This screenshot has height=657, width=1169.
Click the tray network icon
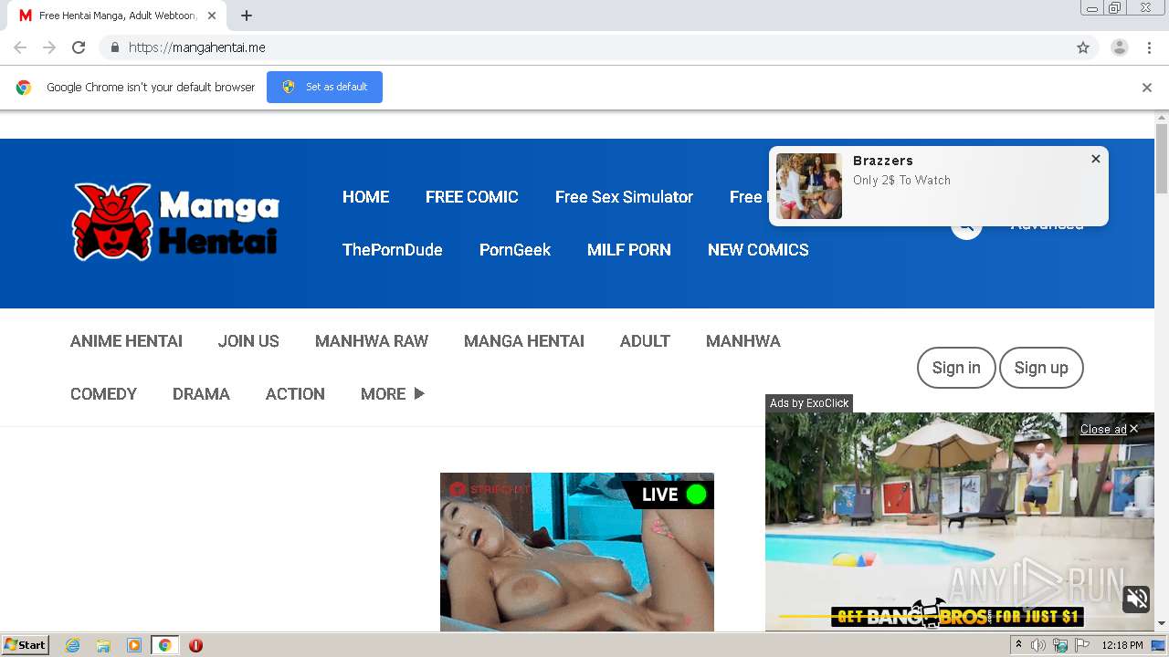pos(1060,645)
